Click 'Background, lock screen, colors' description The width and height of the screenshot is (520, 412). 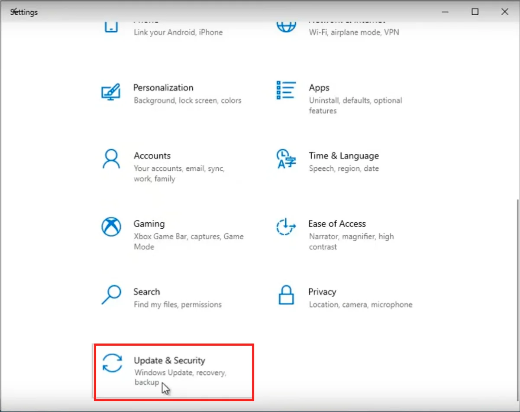click(x=187, y=101)
